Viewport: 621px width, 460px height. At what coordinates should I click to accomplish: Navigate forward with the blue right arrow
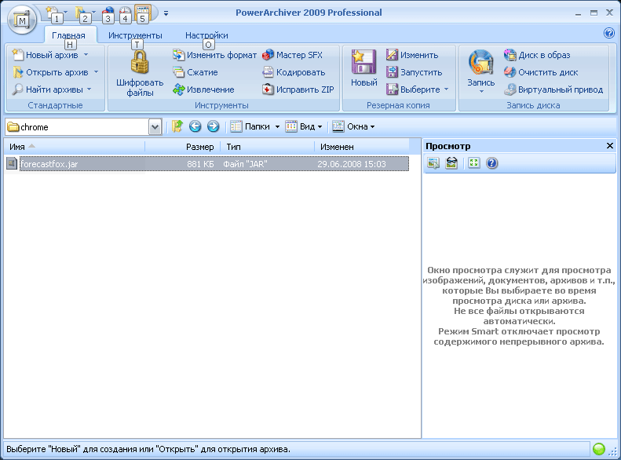click(213, 126)
